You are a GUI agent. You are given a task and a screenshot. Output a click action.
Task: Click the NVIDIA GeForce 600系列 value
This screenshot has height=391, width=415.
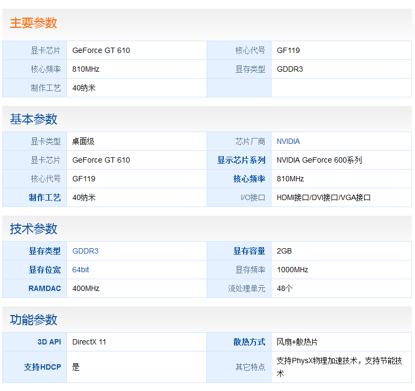[x=319, y=160]
